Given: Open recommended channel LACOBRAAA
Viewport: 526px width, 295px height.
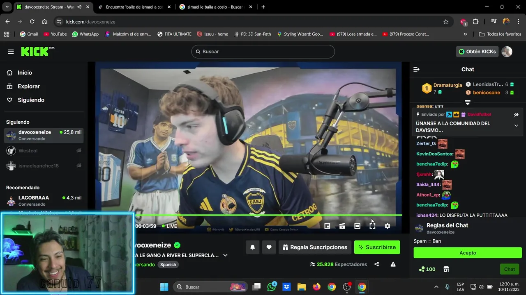Looking at the screenshot, I should pos(44,201).
